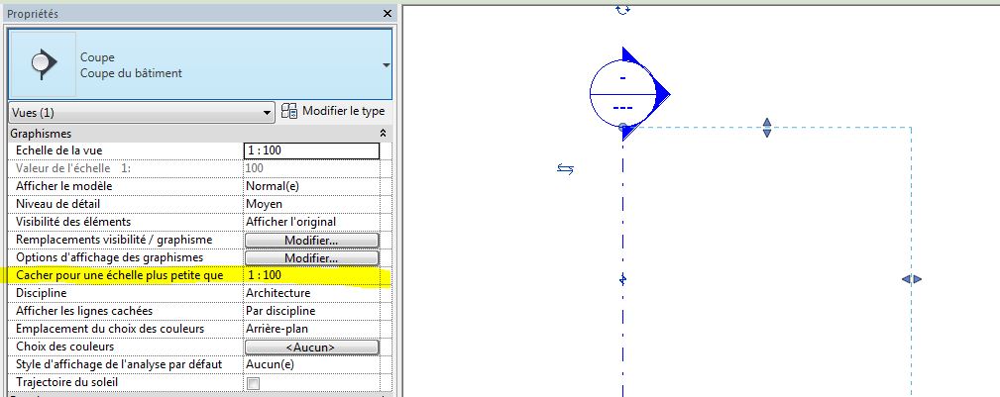Click Modifier for Options d'affichage des graphismes
The image size is (1000, 397).
[x=311, y=258]
